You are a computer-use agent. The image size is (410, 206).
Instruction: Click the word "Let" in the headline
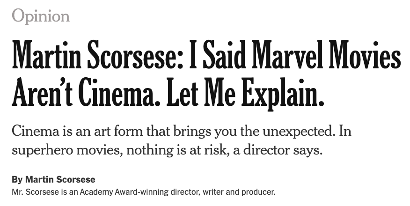click(182, 92)
